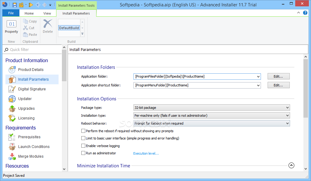
Task: Open the Execution level link
Action: point(146,153)
